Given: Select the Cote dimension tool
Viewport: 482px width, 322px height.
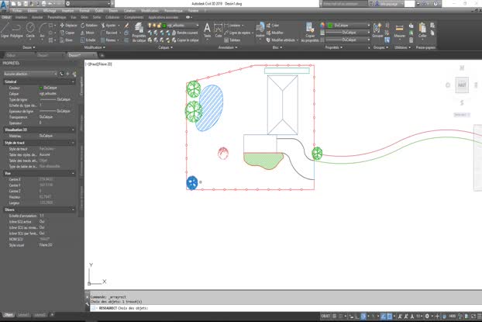Looking at the screenshot, I should click(219, 30).
